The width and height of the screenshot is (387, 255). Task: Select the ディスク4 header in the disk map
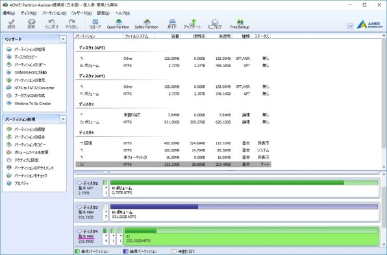click(88, 236)
